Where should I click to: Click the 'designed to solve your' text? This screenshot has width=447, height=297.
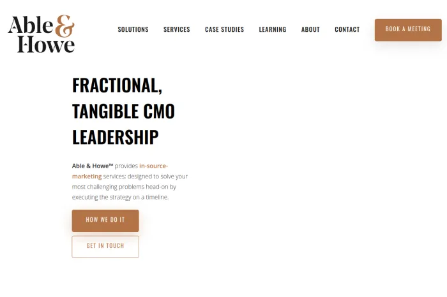click(x=158, y=177)
